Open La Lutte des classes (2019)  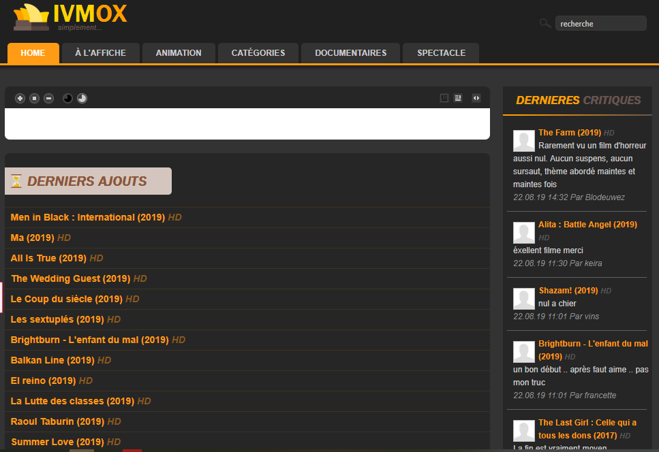72,401
